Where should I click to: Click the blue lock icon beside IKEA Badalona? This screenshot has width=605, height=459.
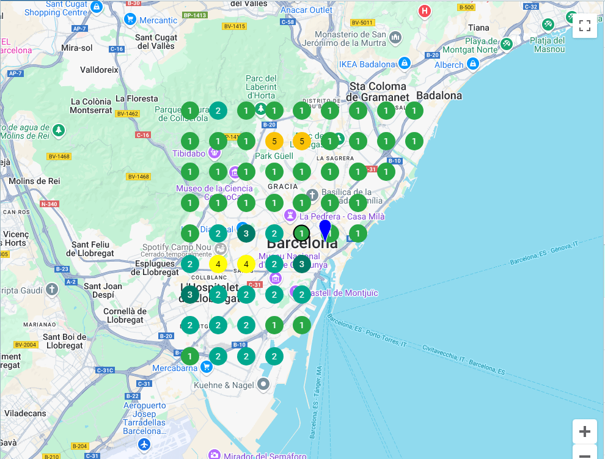pos(405,64)
